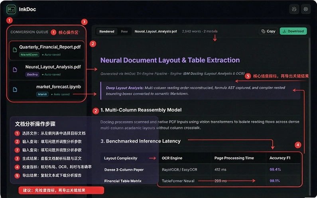Click the "TableFormer Neural" table cell
This screenshot has height=198, width=317.
coord(178,181)
